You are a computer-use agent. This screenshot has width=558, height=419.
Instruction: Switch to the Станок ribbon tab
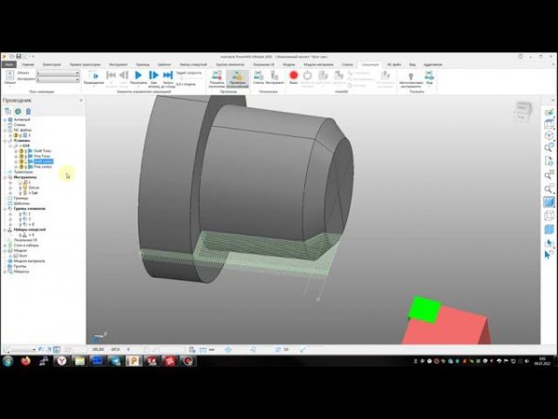[x=347, y=64]
